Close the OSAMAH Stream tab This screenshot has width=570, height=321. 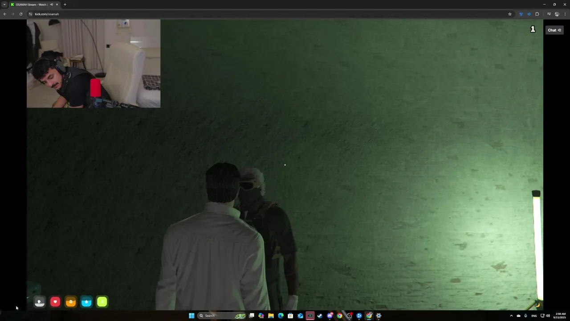[57, 4]
